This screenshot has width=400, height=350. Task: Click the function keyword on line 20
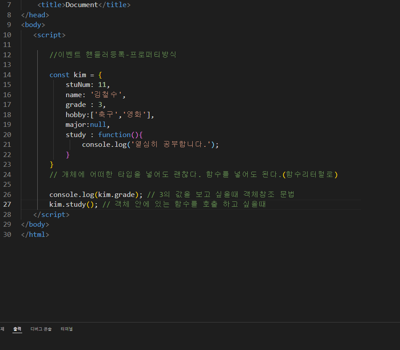click(x=114, y=134)
